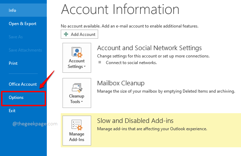
Task: Click the square bullet before Connect to social networks
Action: [100, 62]
